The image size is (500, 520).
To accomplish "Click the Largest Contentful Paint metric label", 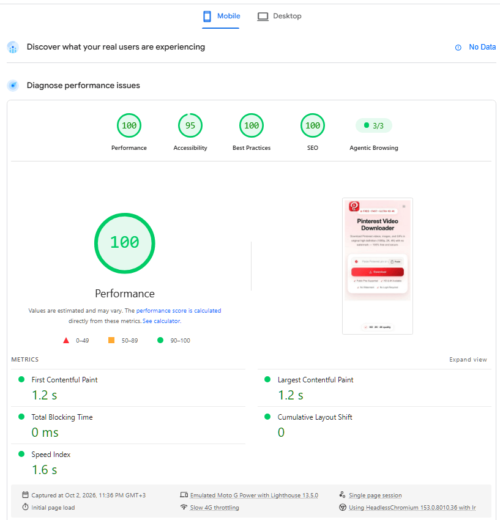I will 316,380.
